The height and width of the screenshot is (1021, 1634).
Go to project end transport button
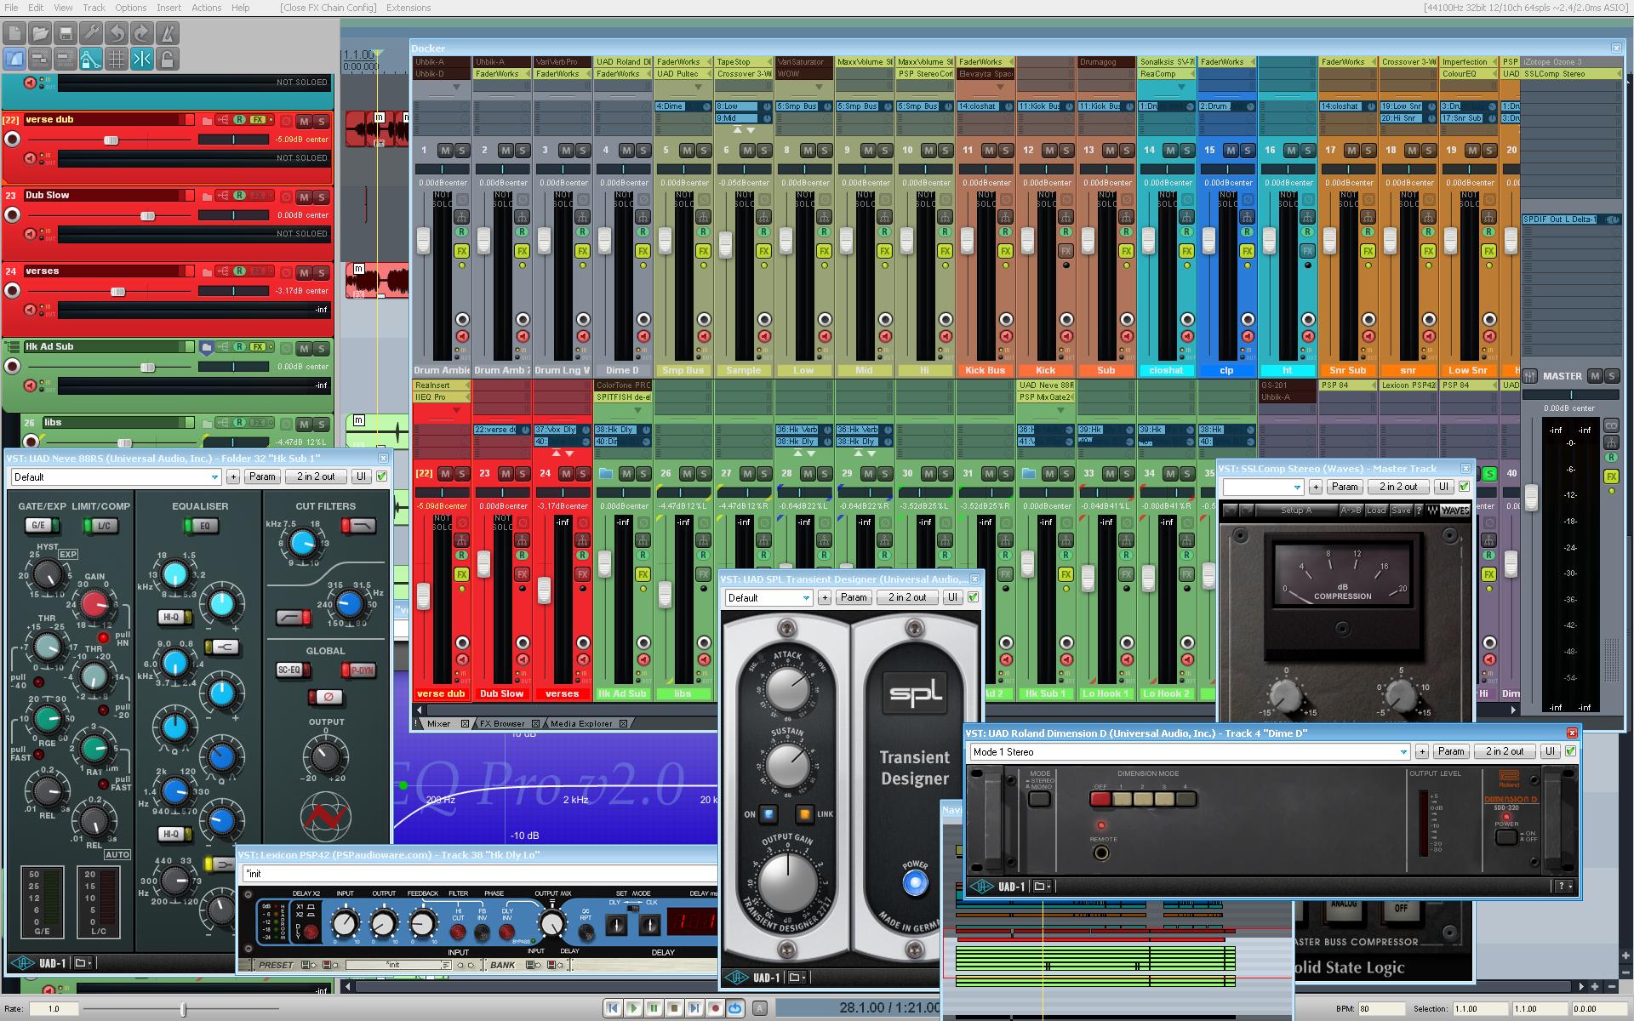[x=694, y=1008]
